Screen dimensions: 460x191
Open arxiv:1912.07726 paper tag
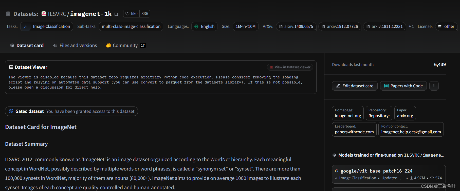340,27
